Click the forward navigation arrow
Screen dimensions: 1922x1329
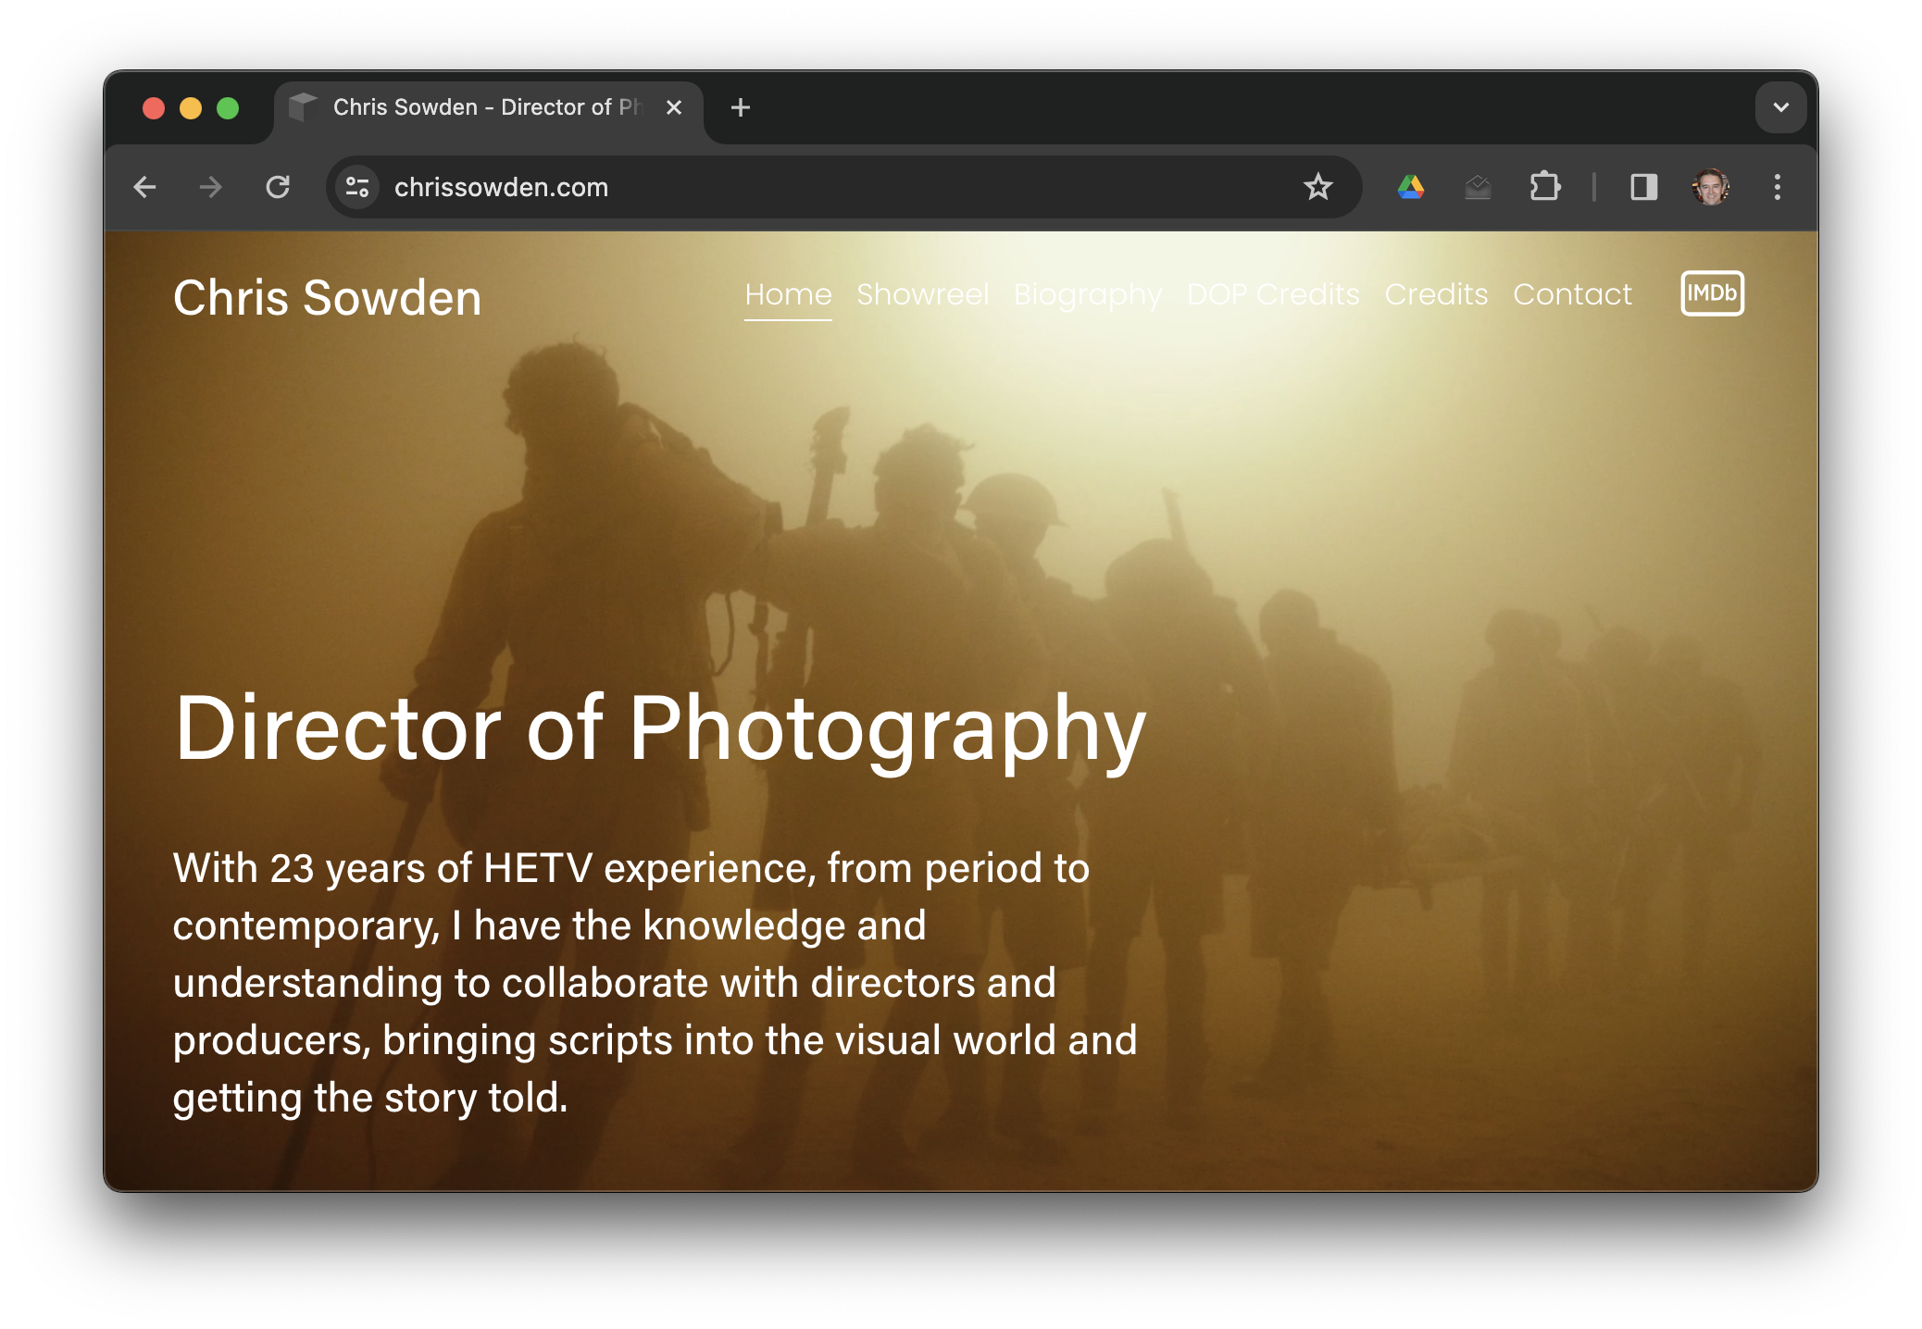click(211, 188)
